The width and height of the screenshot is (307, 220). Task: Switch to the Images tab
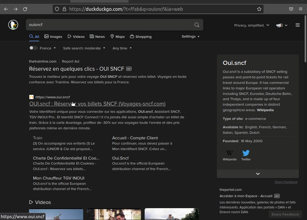53,37
